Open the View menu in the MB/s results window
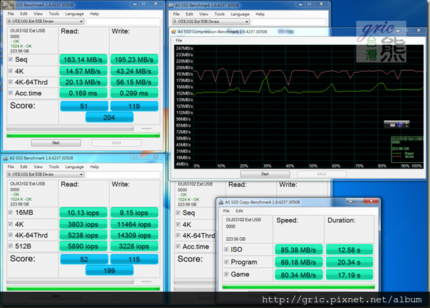430x308 pixels. pyautogui.click(x=38, y=14)
